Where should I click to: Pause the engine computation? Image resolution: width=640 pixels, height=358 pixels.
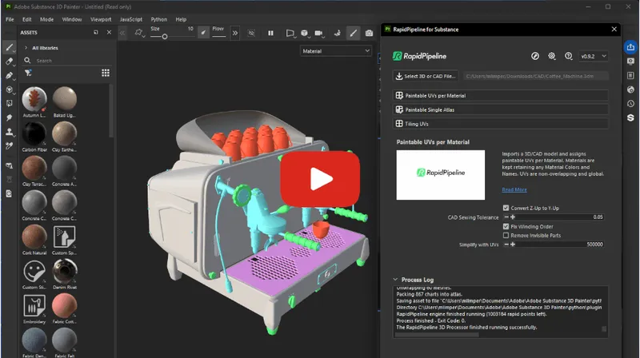(270, 33)
